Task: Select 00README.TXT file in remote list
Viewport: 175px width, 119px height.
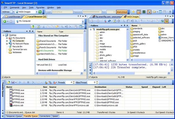Action: tap(166, 41)
